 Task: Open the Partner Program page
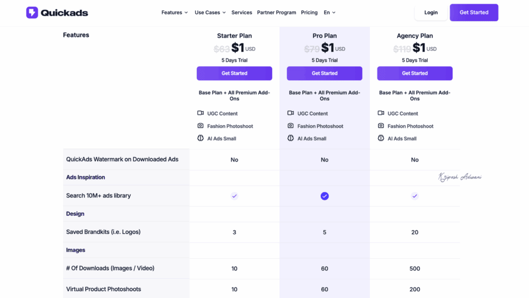point(276,12)
